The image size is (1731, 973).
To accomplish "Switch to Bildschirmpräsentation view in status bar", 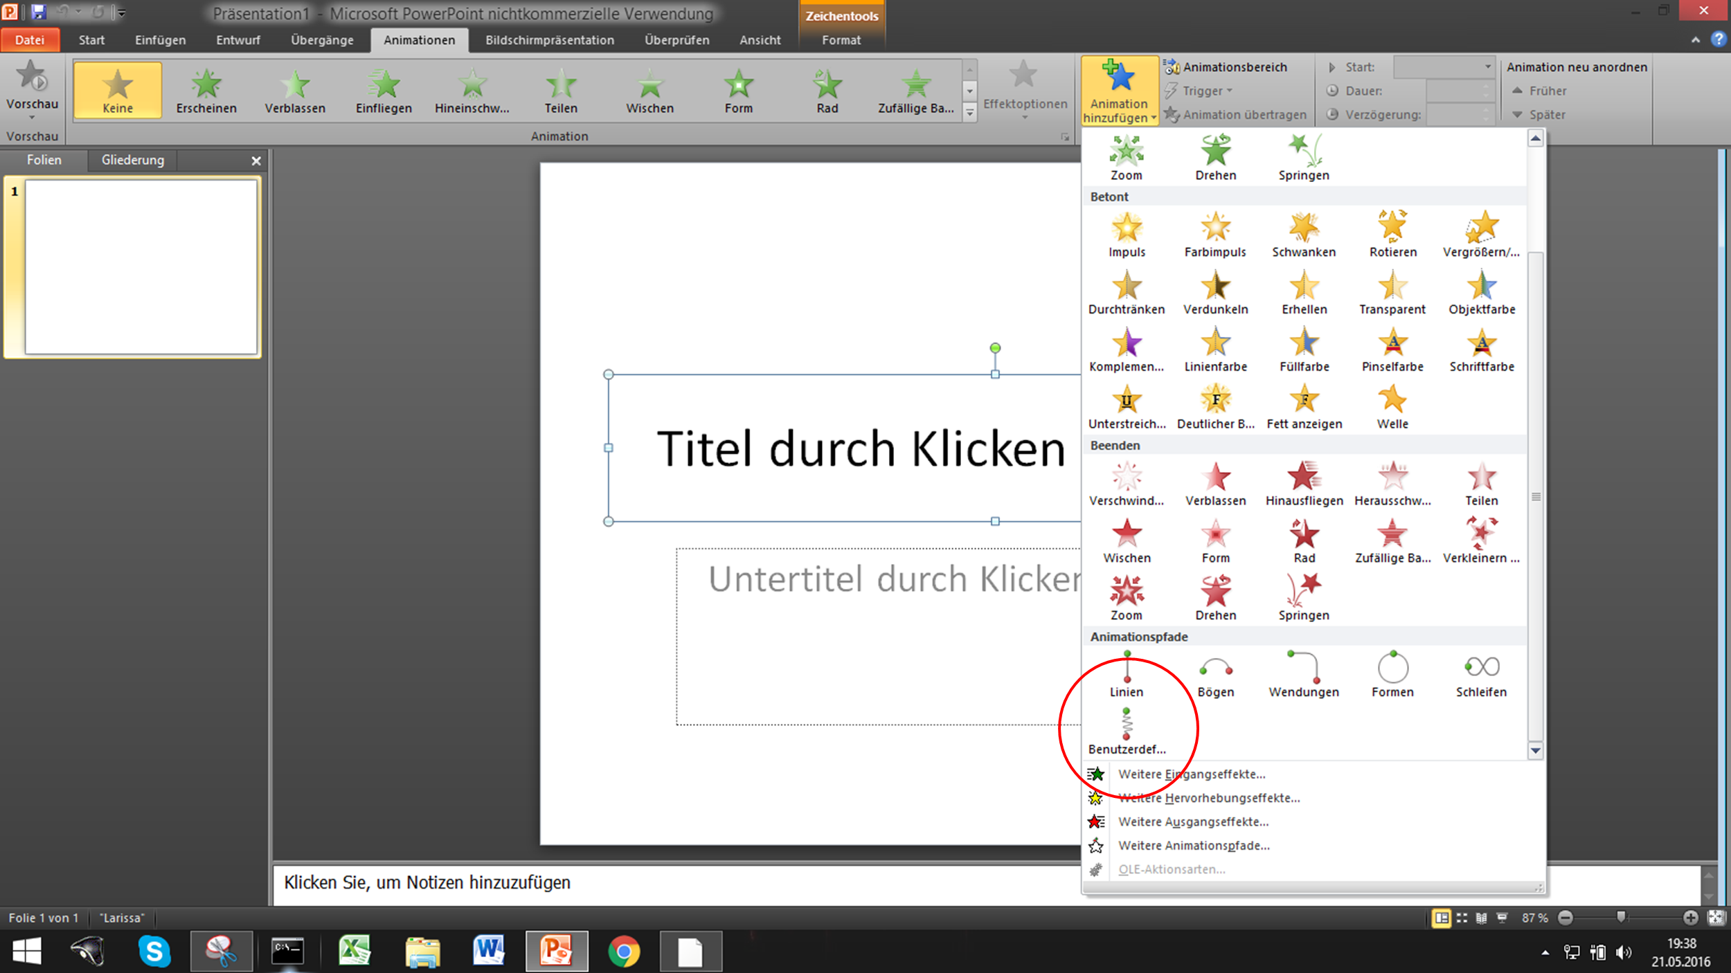I will tap(1503, 917).
